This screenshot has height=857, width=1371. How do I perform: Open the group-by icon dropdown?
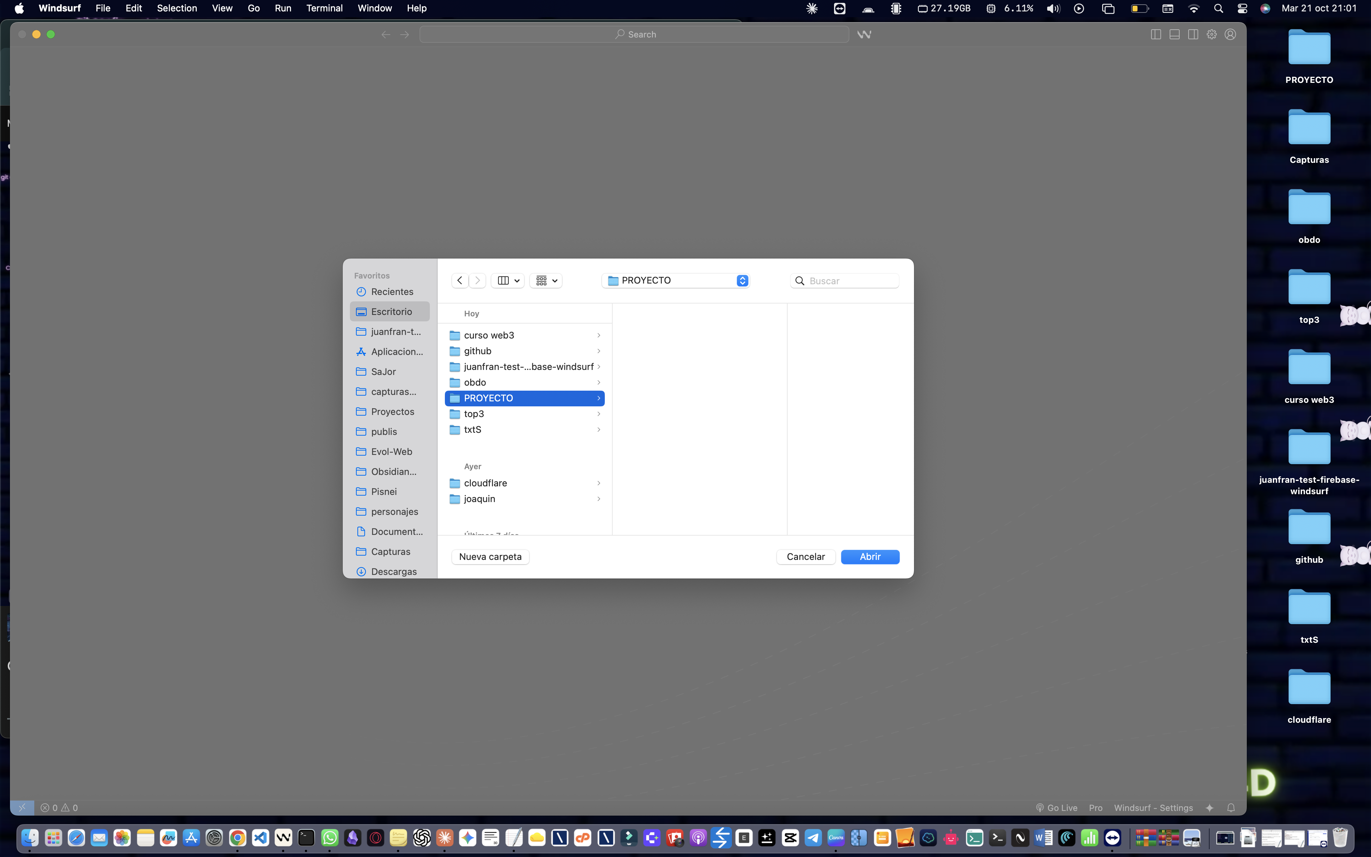tap(546, 281)
